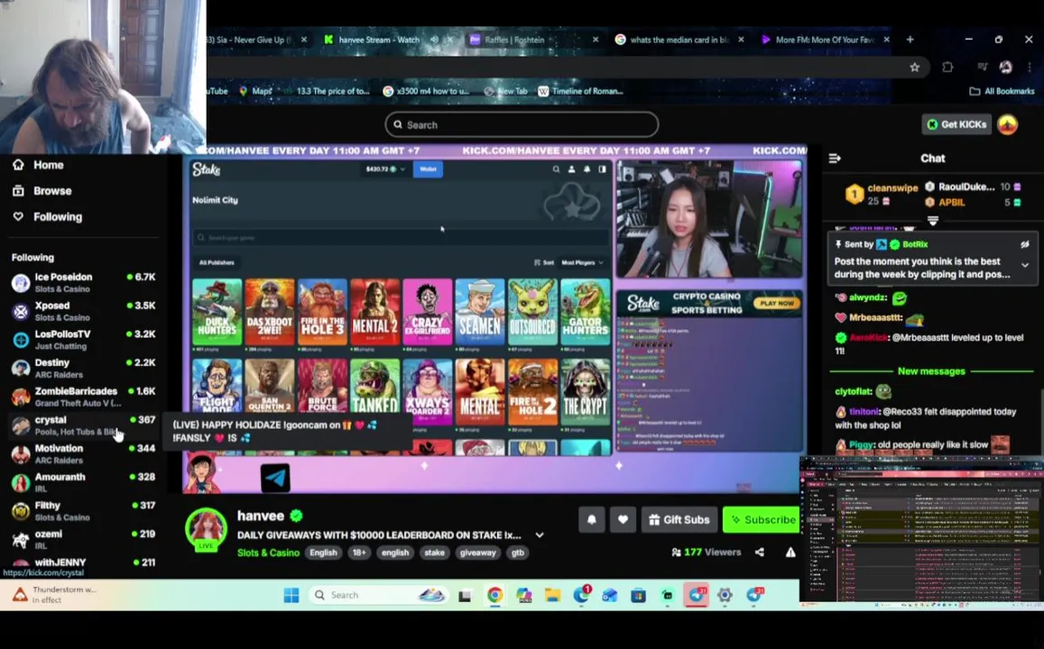Open Destiny channel in Following list
The image size is (1044, 649).
coord(83,369)
